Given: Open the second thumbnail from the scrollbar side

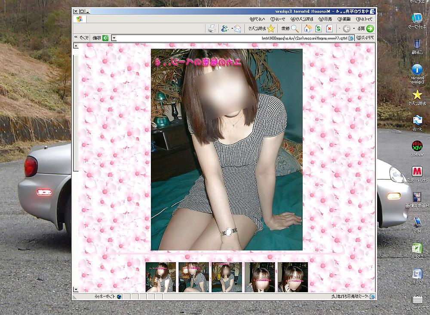Looking at the screenshot, I should tap(193, 277).
